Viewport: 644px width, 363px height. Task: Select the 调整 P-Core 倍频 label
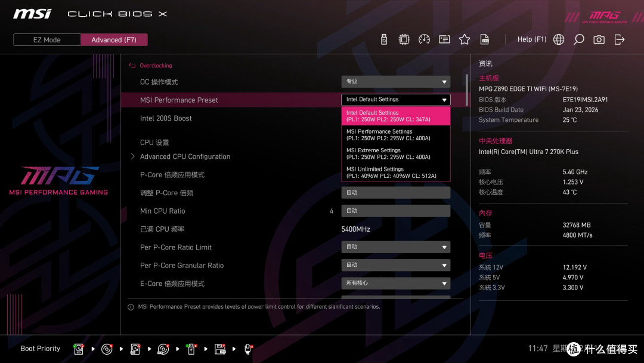pos(166,193)
